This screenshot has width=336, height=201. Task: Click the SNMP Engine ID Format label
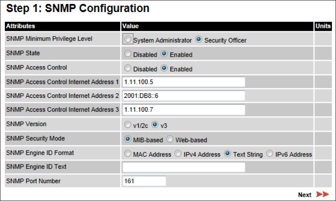40,153
